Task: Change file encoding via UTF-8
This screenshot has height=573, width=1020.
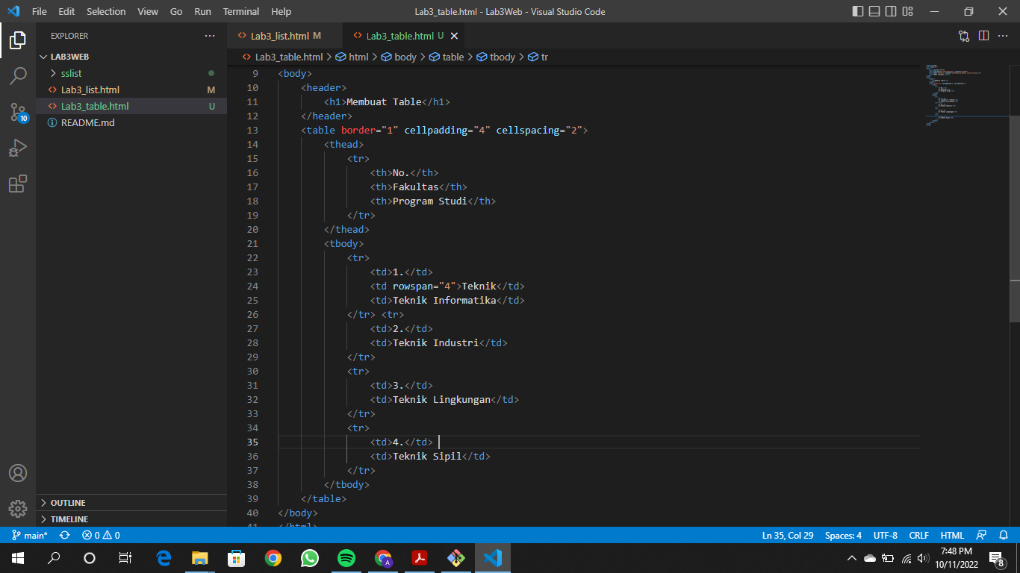Action: pos(886,535)
